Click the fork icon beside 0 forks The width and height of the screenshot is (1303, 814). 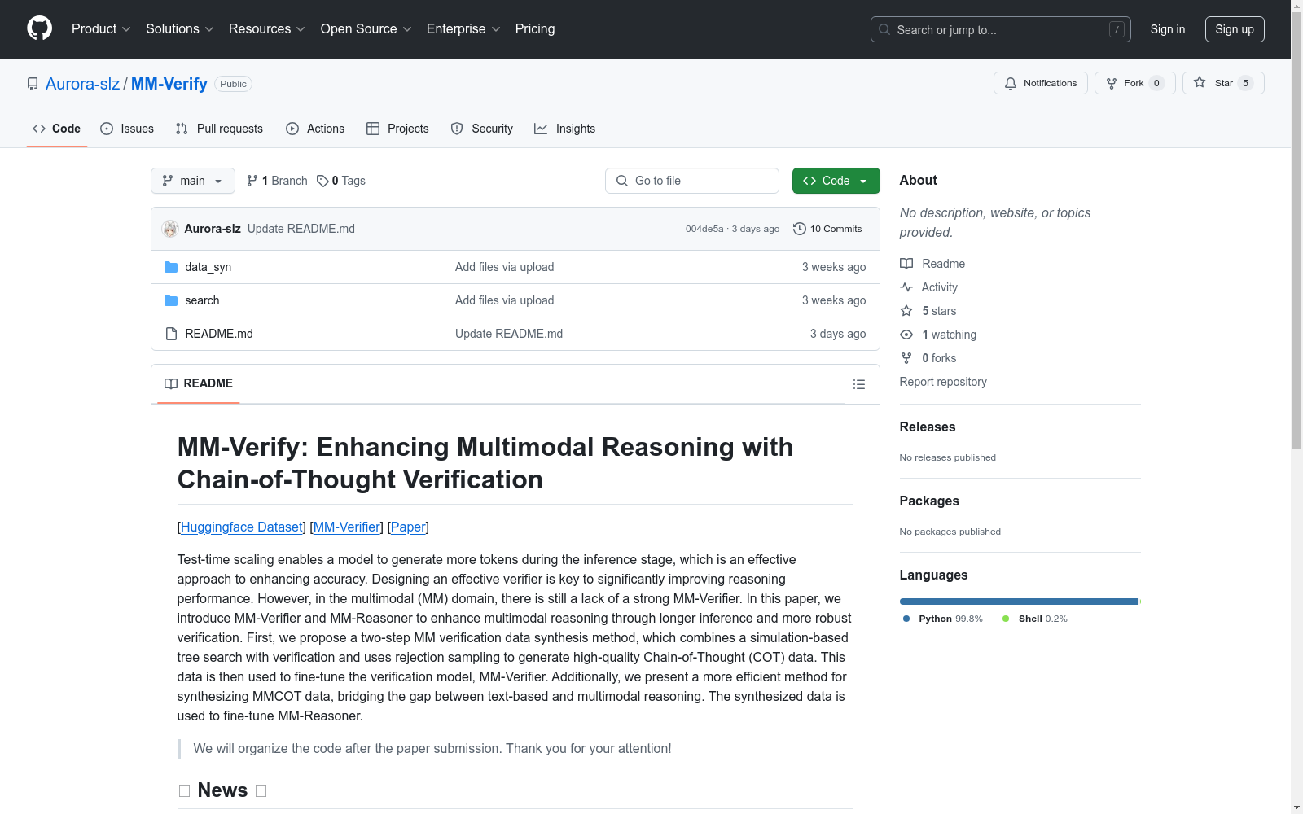click(906, 358)
